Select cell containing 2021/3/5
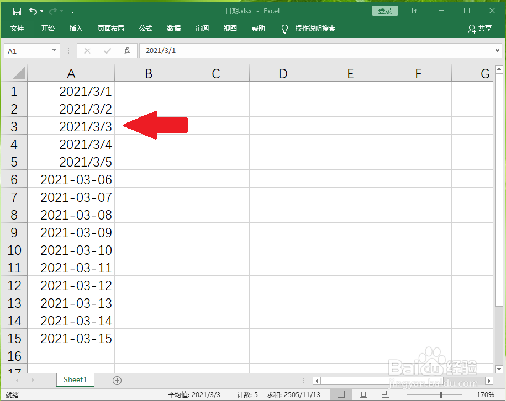 (x=71, y=162)
